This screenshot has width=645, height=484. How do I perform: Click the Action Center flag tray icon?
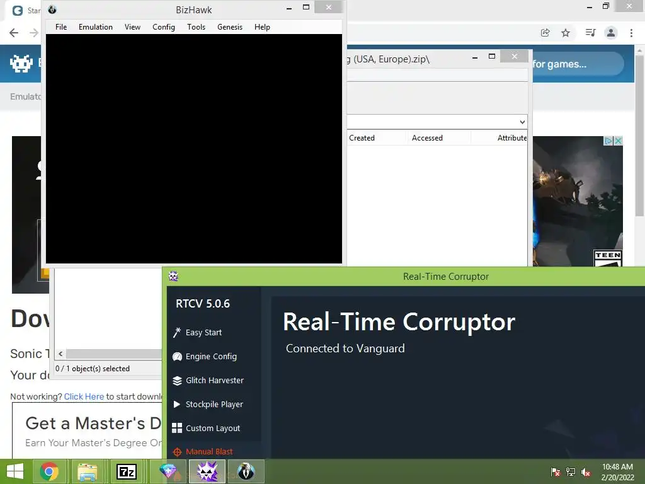(x=555, y=472)
